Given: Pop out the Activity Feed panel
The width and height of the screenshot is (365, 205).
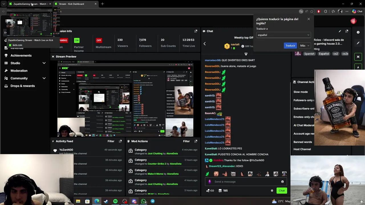Looking at the screenshot, I should pyautogui.click(x=120, y=141).
